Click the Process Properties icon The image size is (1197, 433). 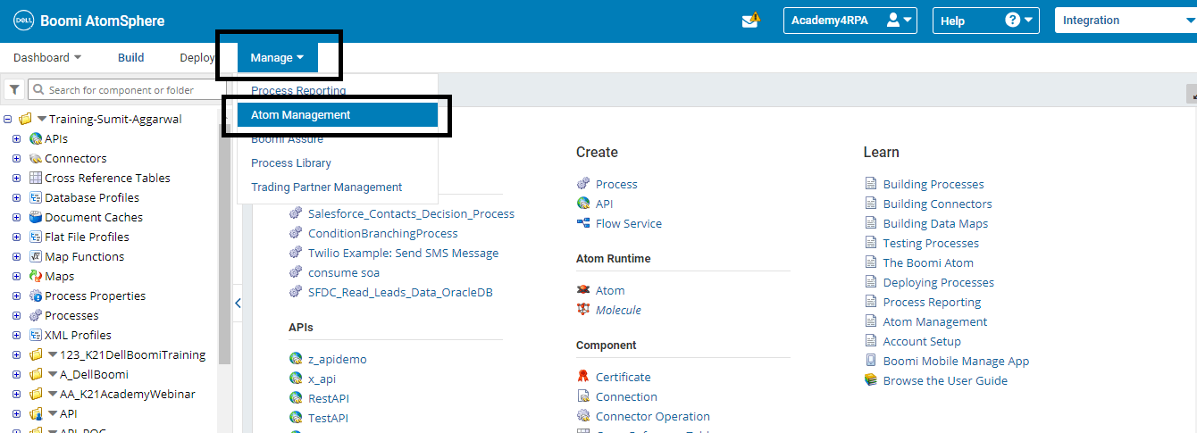point(36,296)
